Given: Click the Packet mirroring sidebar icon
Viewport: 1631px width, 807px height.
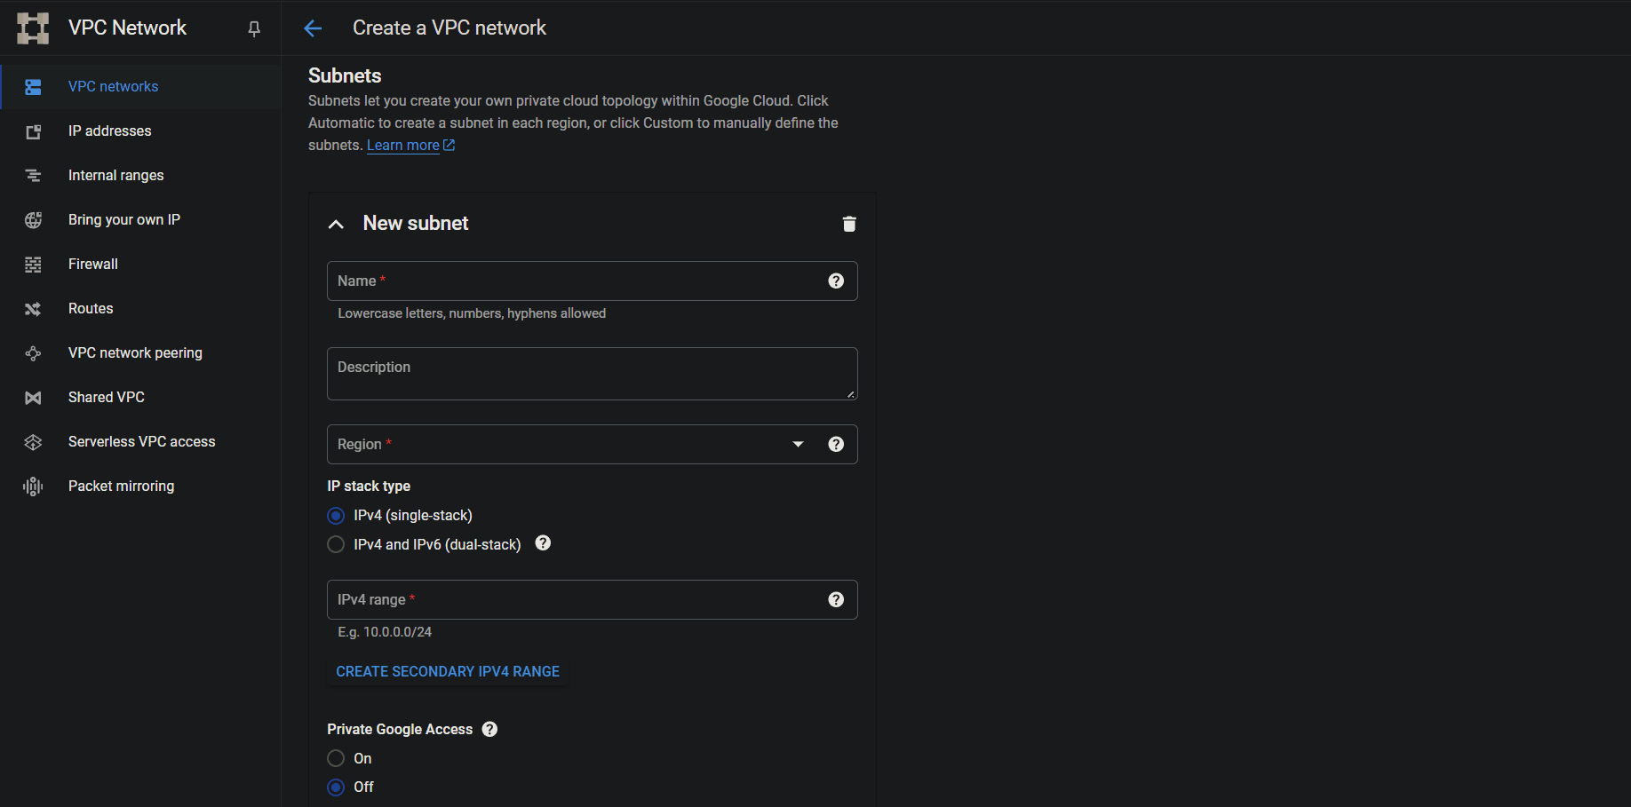Looking at the screenshot, I should click(x=33, y=487).
